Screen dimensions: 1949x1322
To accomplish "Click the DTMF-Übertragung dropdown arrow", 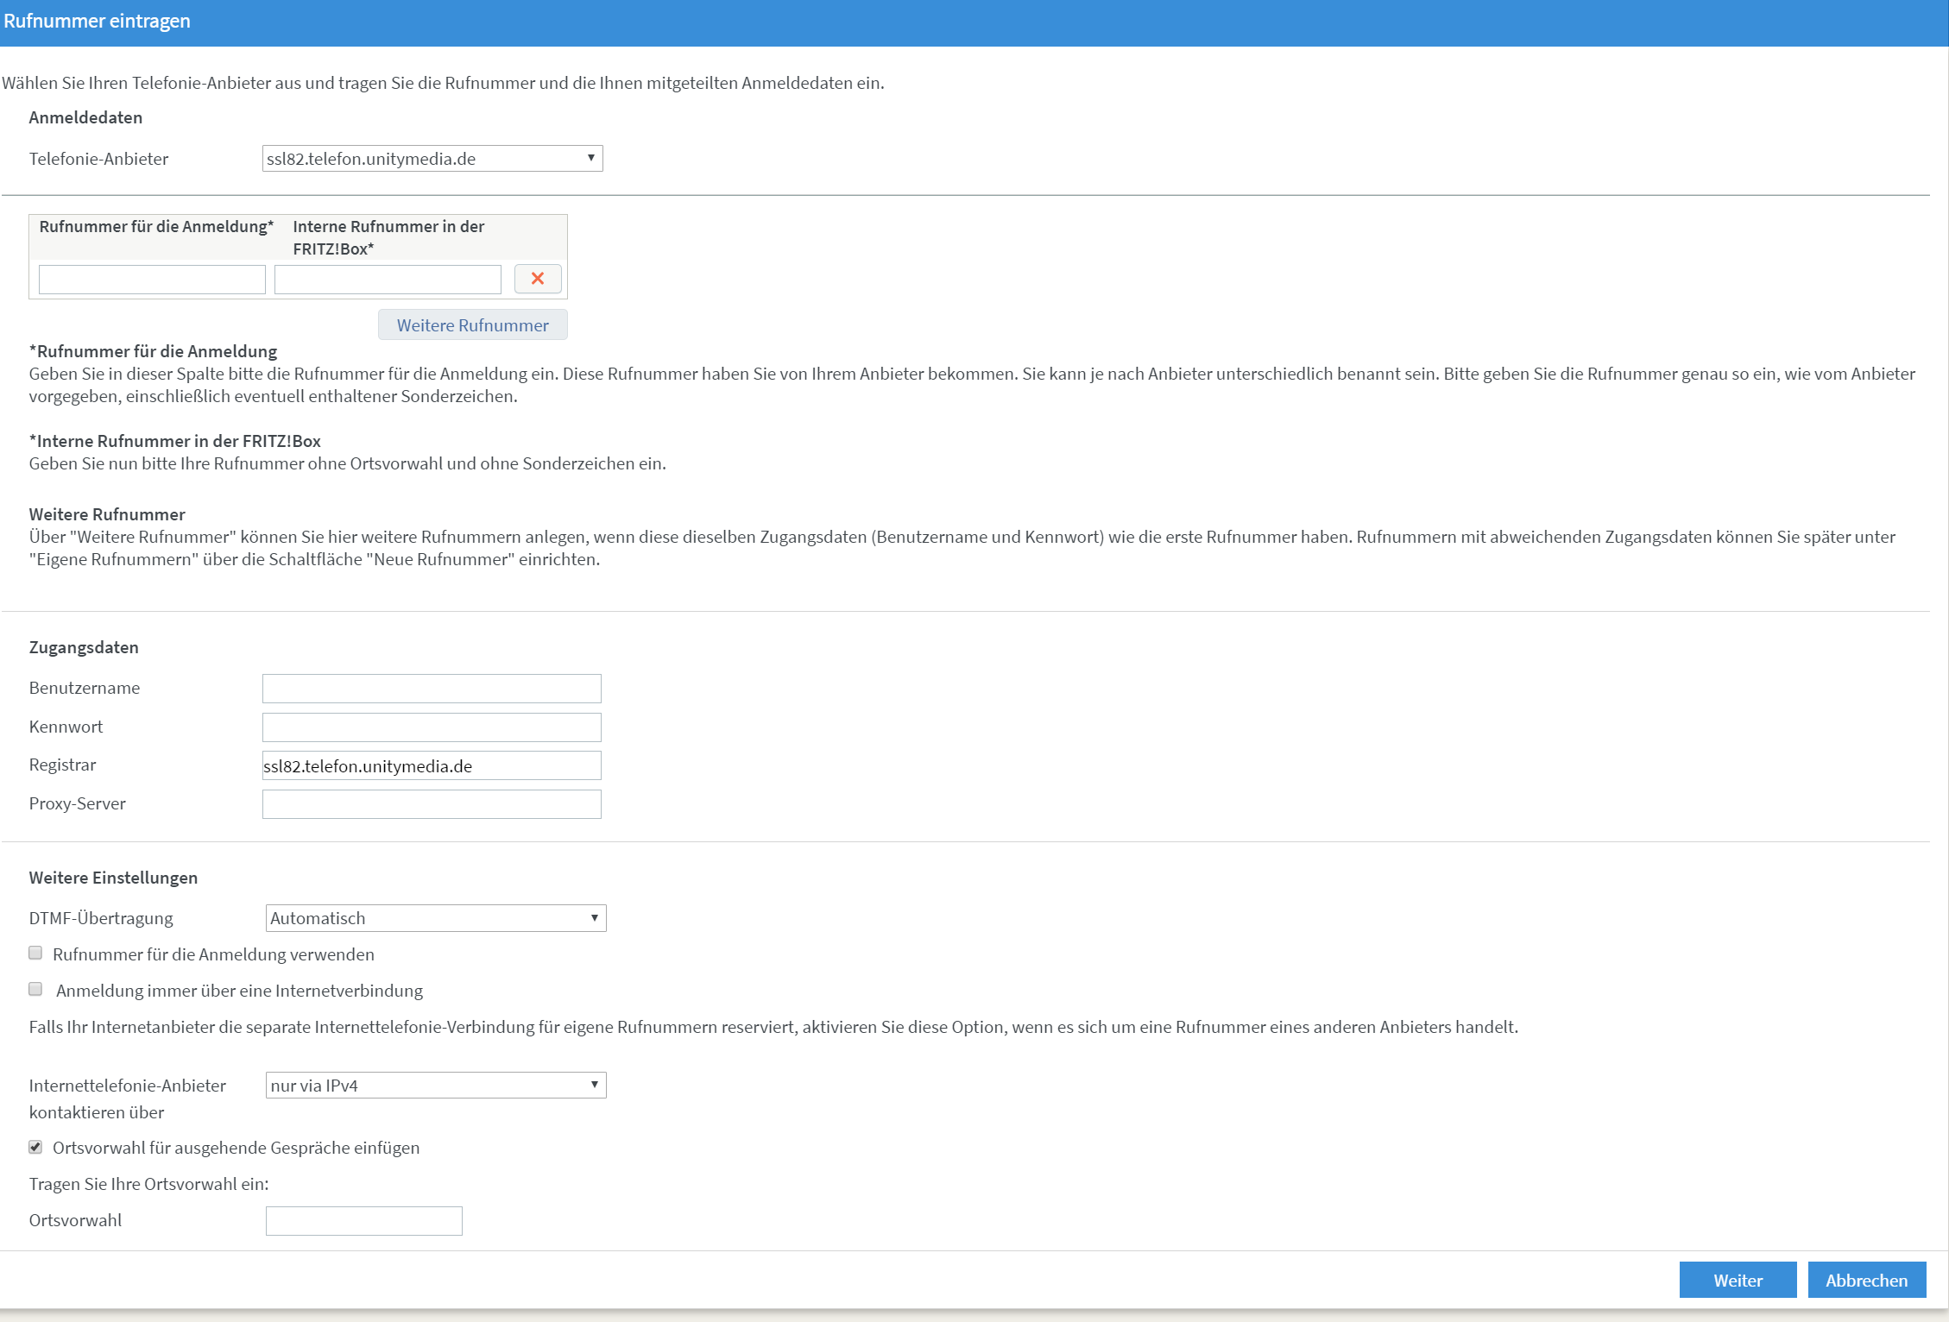I will click(x=595, y=918).
